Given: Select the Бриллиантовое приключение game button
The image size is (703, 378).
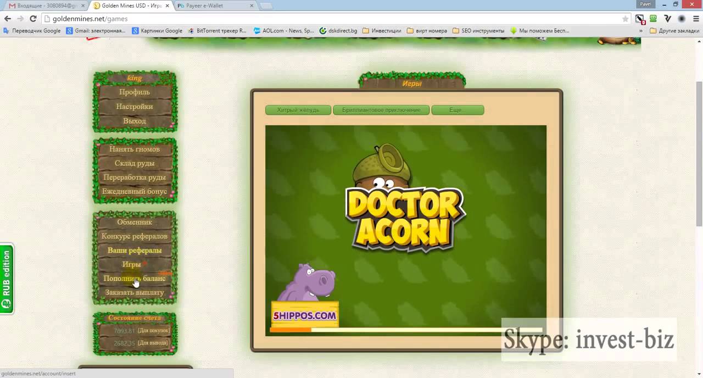Looking at the screenshot, I should (x=381, y=110).
